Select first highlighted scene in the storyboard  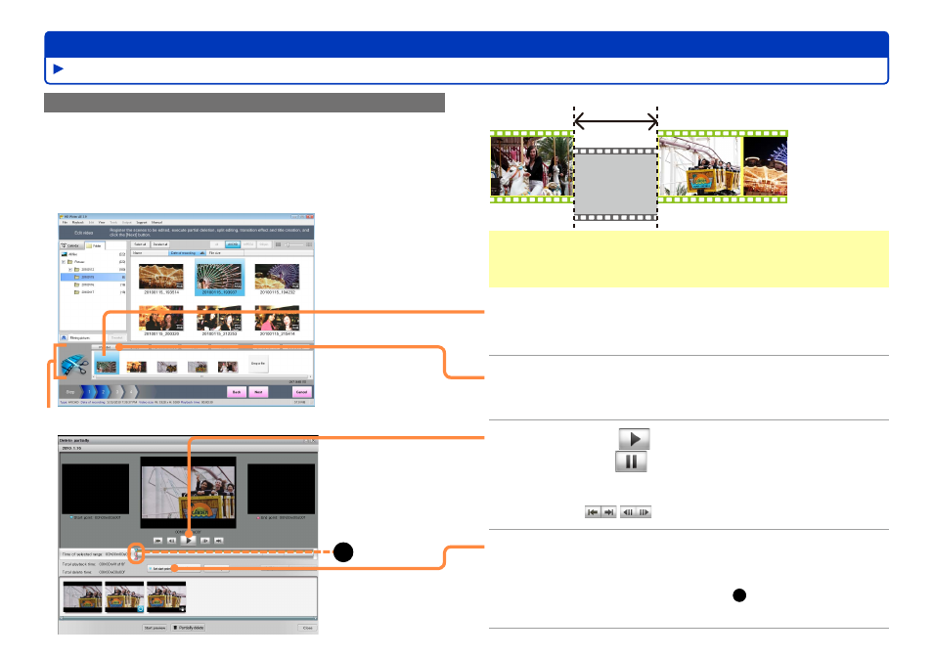pyautogui.click(x=108, y=365)
